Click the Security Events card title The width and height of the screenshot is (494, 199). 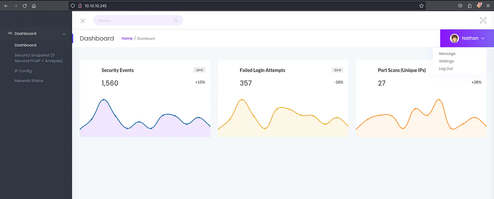(x=118, y=70)
